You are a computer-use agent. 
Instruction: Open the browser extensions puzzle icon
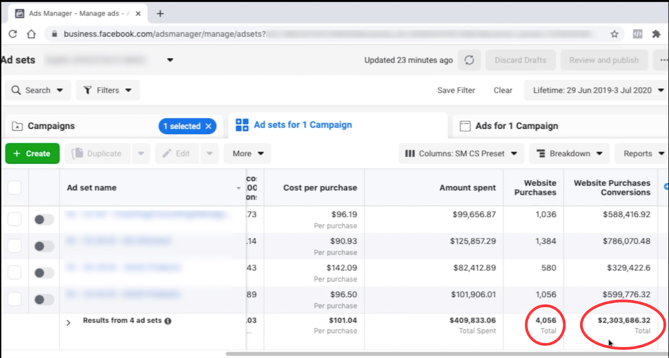[x=656, y=34]
